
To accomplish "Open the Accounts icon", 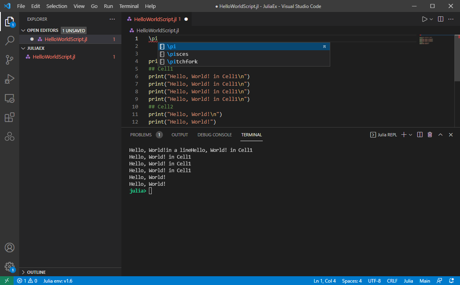I will (x=10, y=248).
